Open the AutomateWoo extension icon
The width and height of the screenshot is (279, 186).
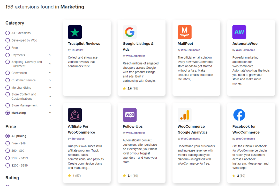coord(239,32)
